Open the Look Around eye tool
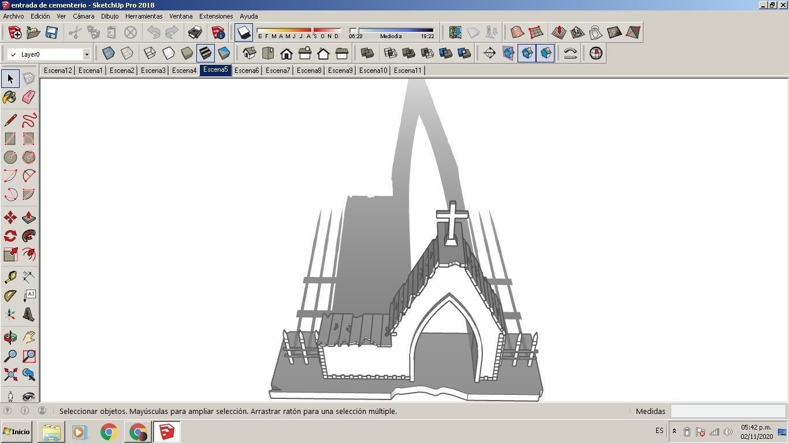This screenshot has width=789, height=444. tap(28, 397)
